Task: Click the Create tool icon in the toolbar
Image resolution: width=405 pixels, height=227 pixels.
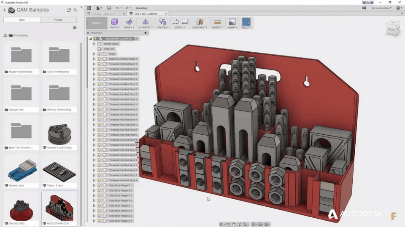Action: point(114,22)
